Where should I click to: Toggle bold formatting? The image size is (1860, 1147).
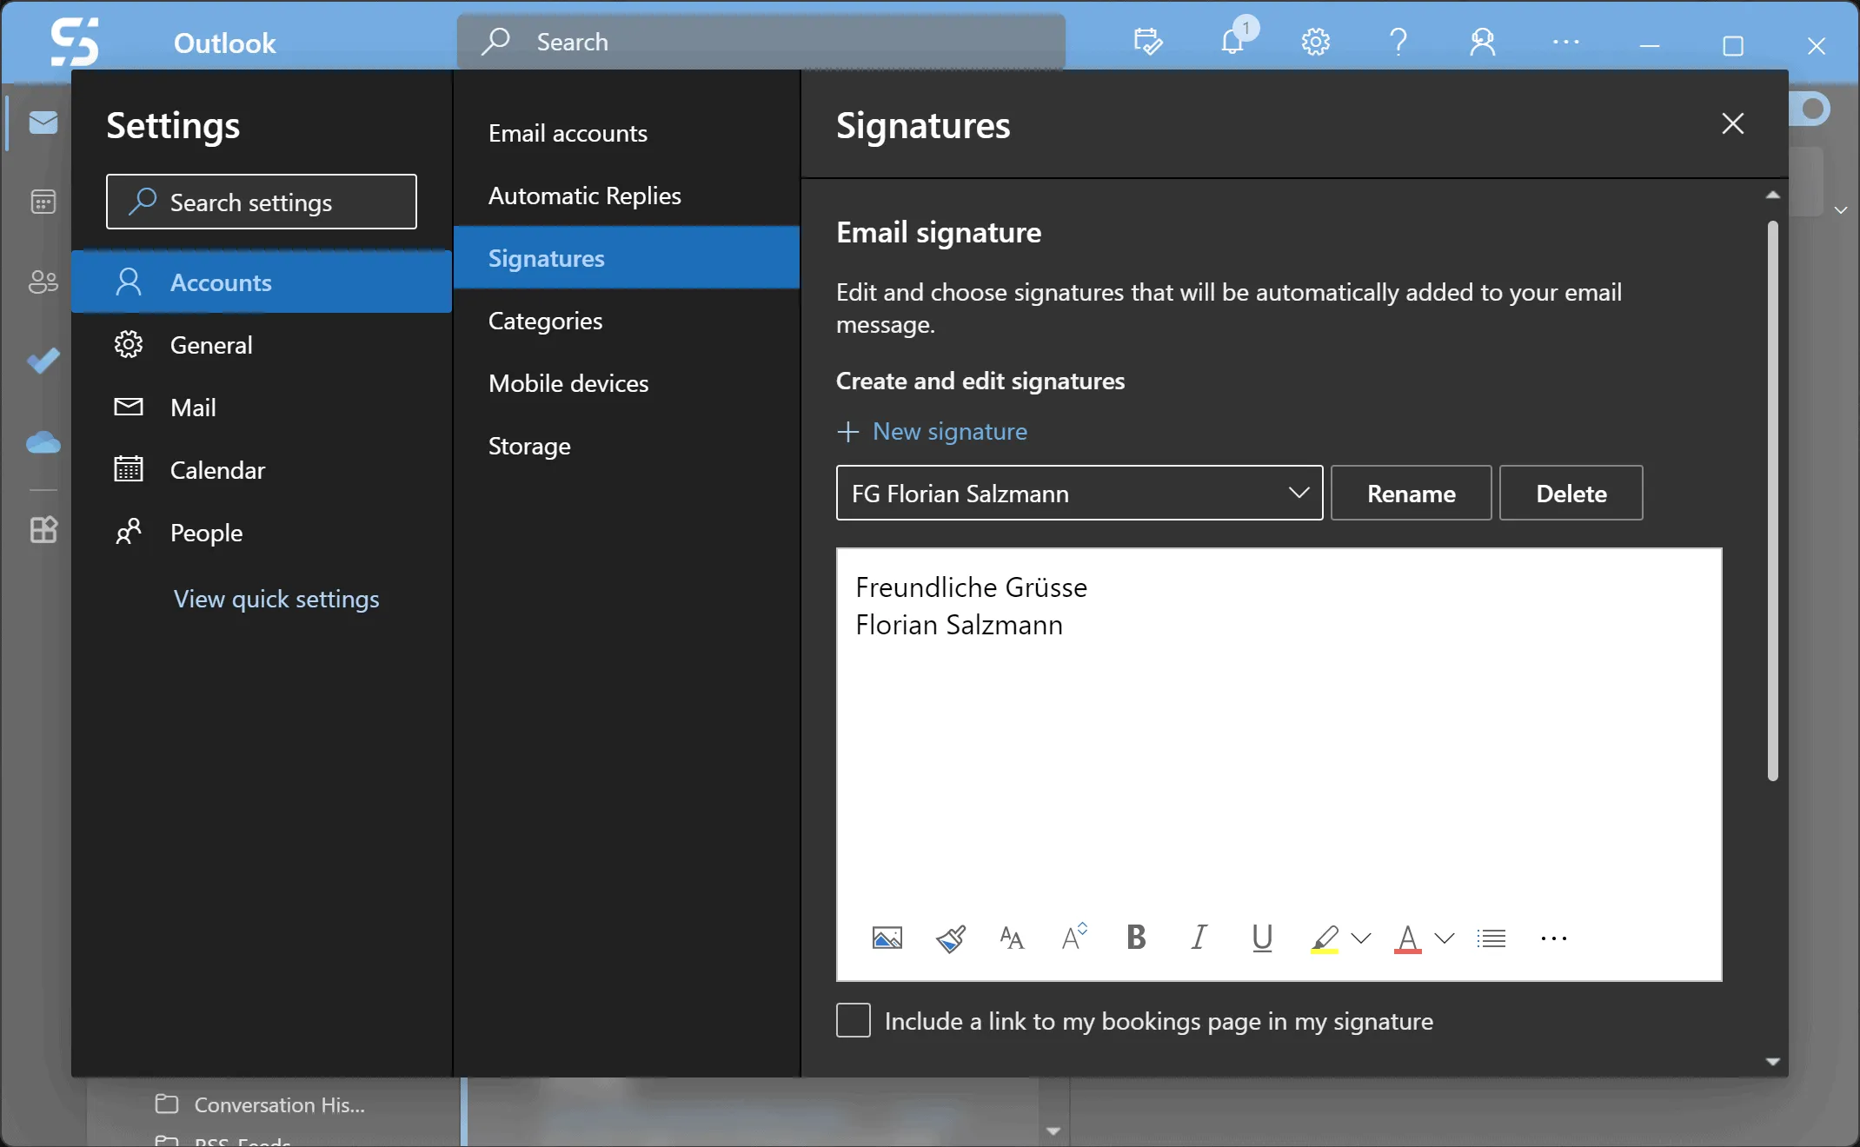1136,938
